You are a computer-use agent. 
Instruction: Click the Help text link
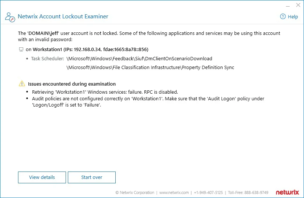click(293, 17)
